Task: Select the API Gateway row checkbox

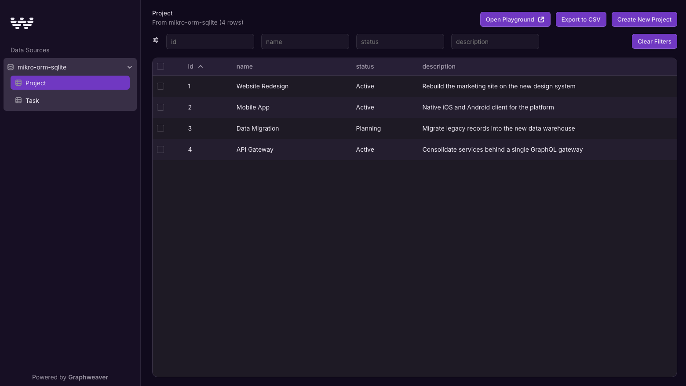Action: 161,149
